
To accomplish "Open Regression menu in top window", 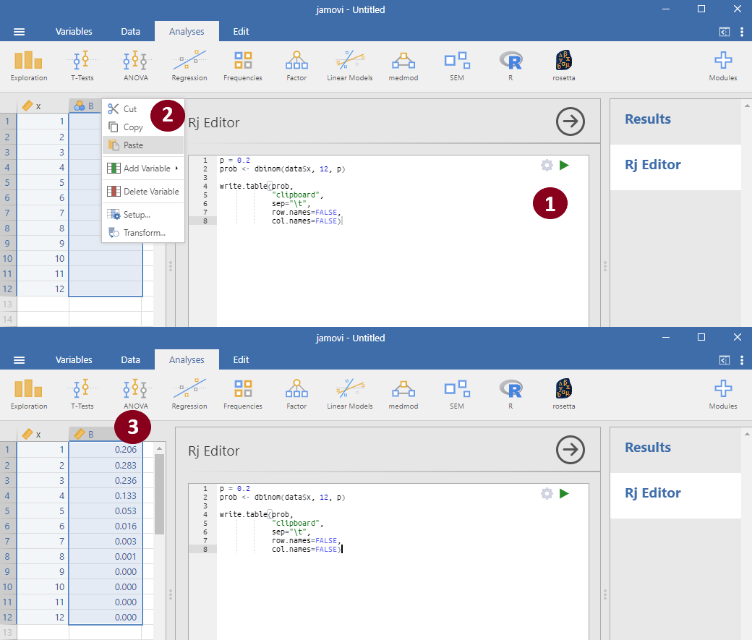I will [189, 67].
